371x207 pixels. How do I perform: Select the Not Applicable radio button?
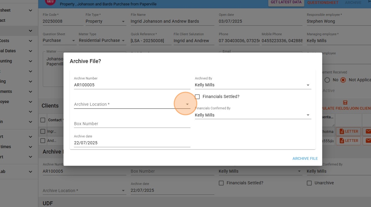click(x=343, y=80)
